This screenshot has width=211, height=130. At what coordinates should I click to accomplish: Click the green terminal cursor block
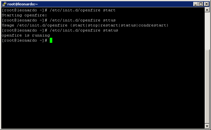click(x=51, y=40)
